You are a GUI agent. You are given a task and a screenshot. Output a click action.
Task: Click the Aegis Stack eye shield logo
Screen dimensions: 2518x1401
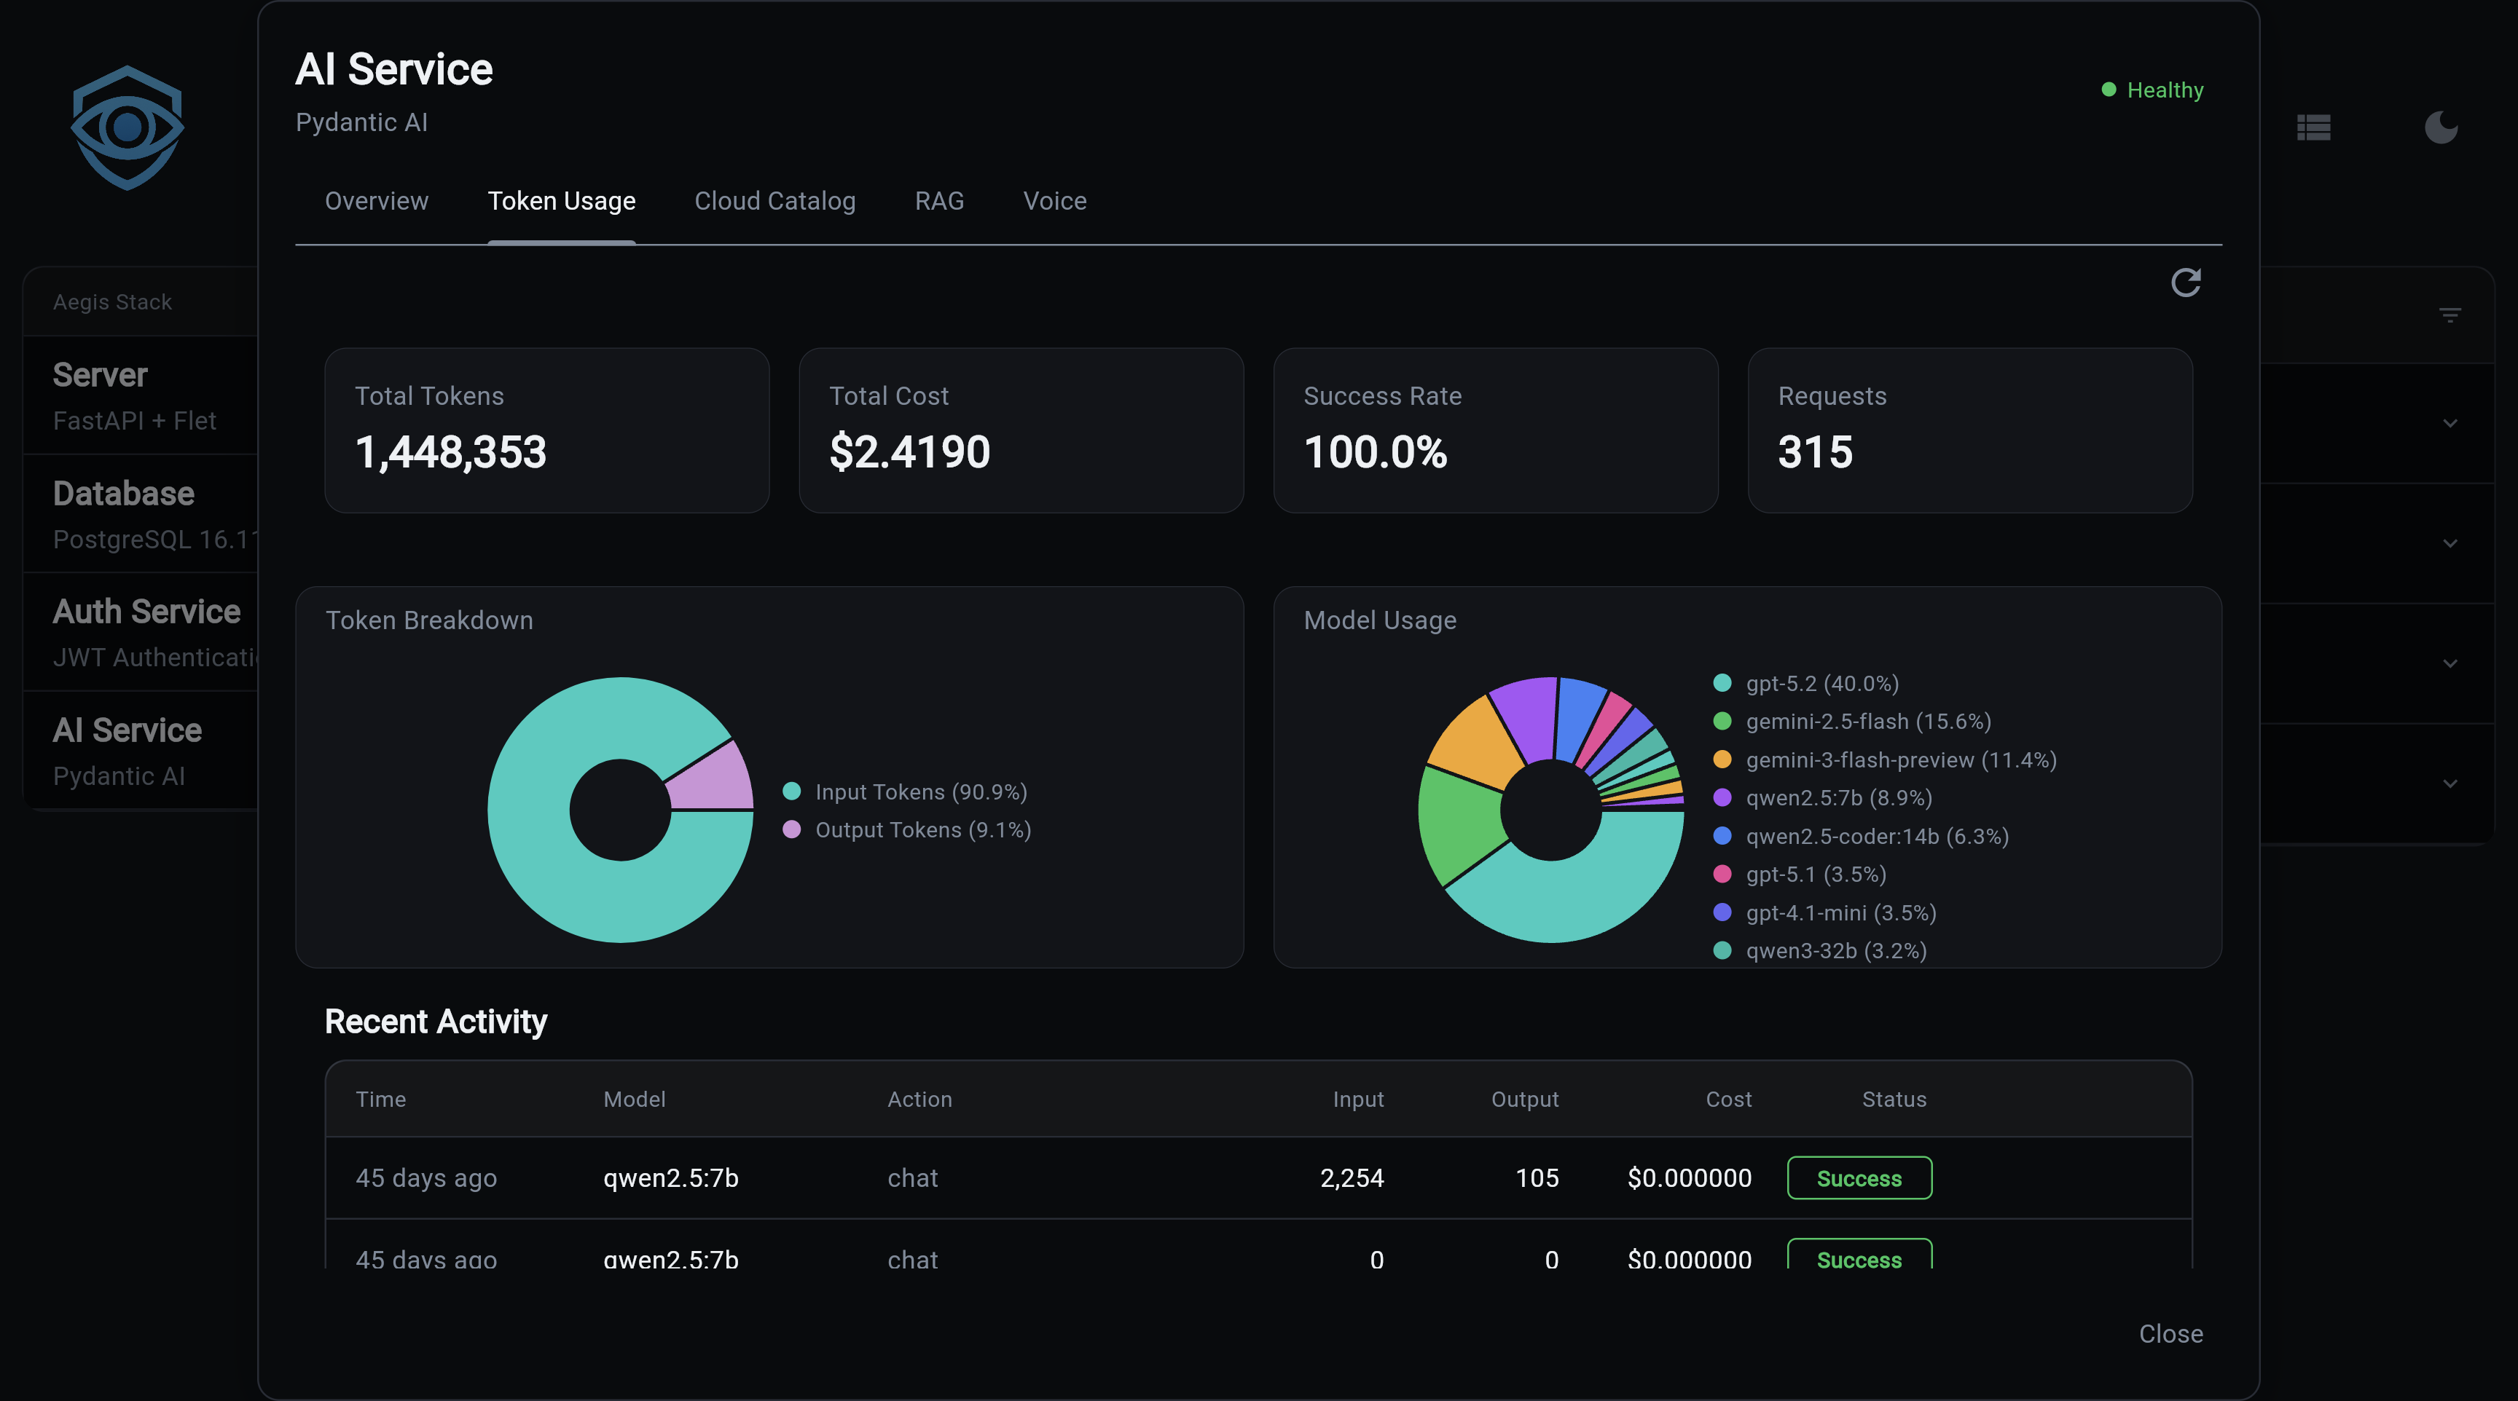(127, 127)
